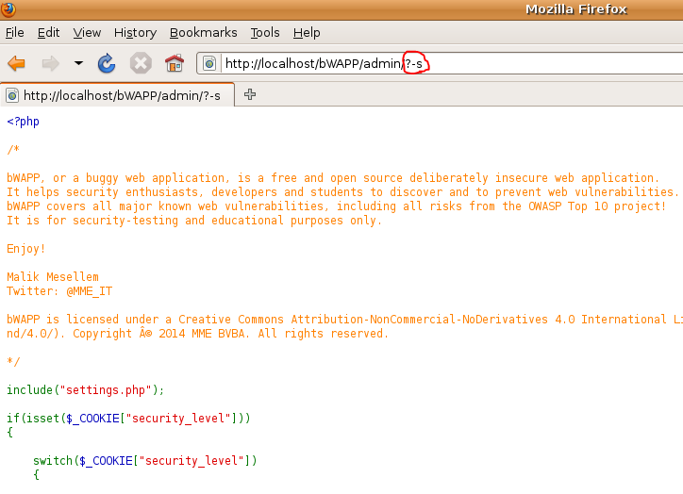Open the View menu
683x494 pixels.
coord(87,33)
